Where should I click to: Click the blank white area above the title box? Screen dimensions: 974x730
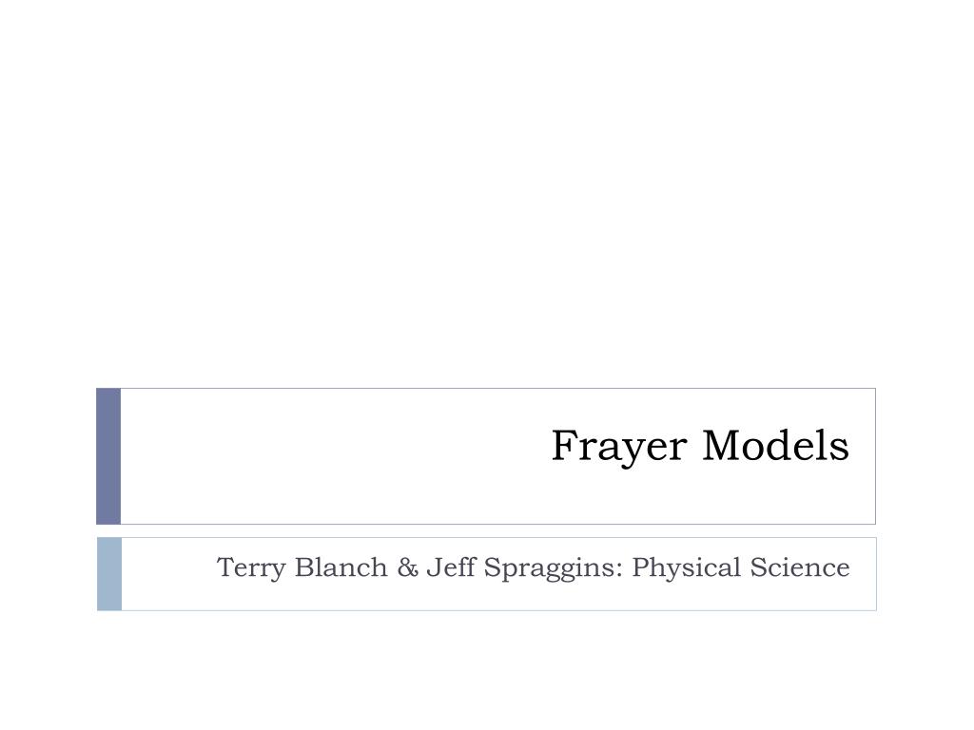487,192
